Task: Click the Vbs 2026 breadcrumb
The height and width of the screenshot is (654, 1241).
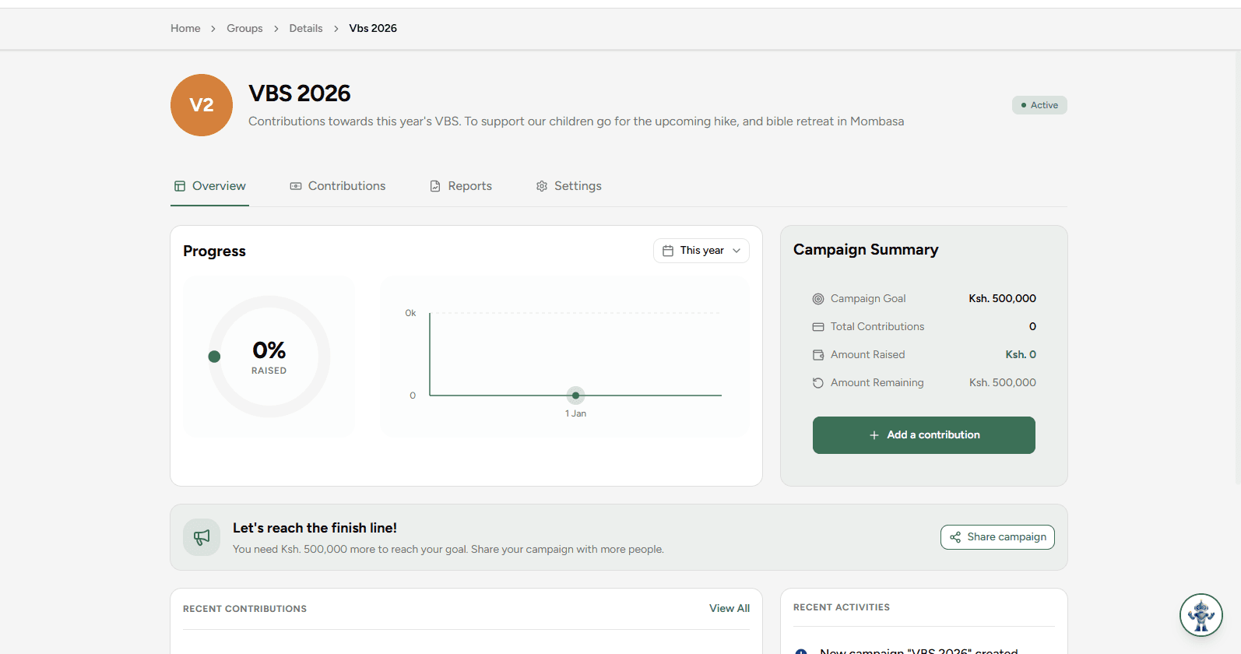Action: [x=373, y=28]
